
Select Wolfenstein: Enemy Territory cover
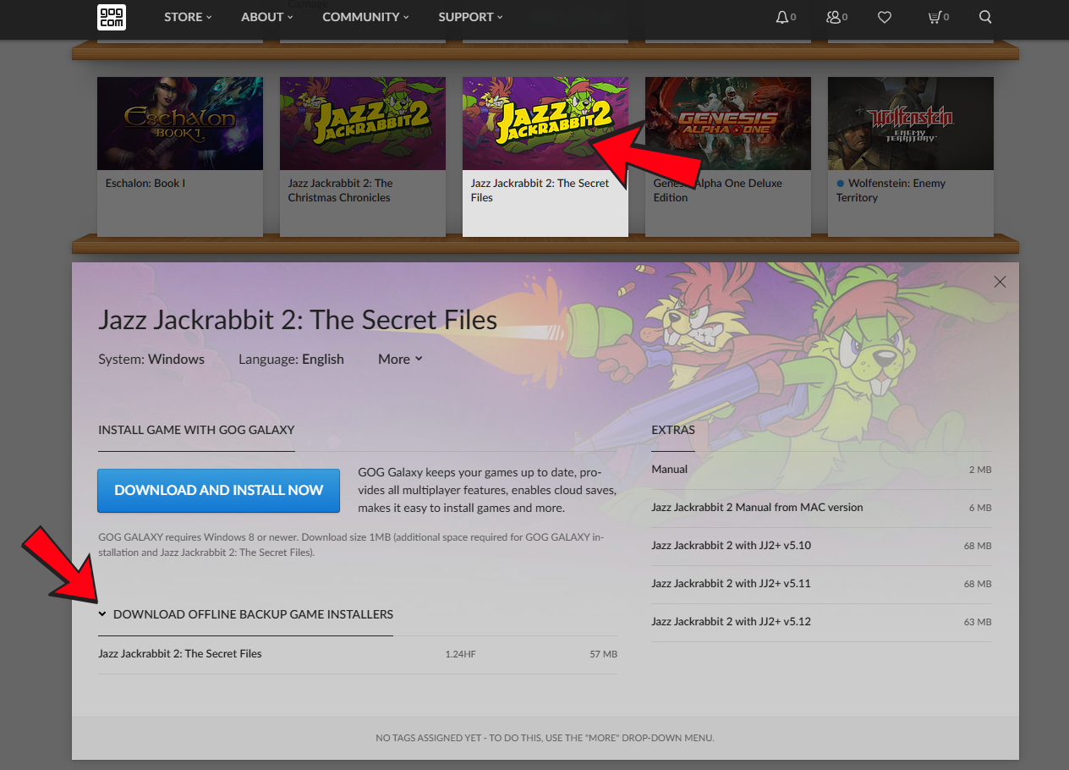(x=911, y=124)
